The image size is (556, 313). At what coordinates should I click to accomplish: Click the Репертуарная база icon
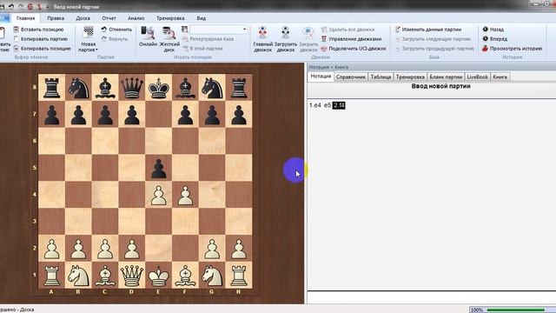pyautogui.click(x=185, y=38)
